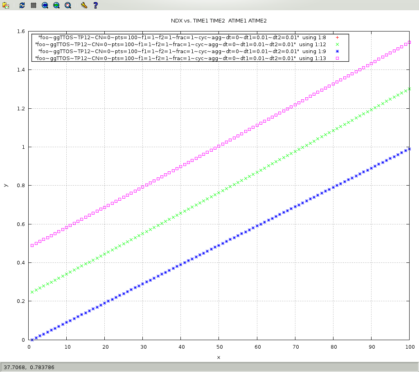Viewport: 419px width, 372px height.
Task: Open help via the question mark icon
Action: 95,5
